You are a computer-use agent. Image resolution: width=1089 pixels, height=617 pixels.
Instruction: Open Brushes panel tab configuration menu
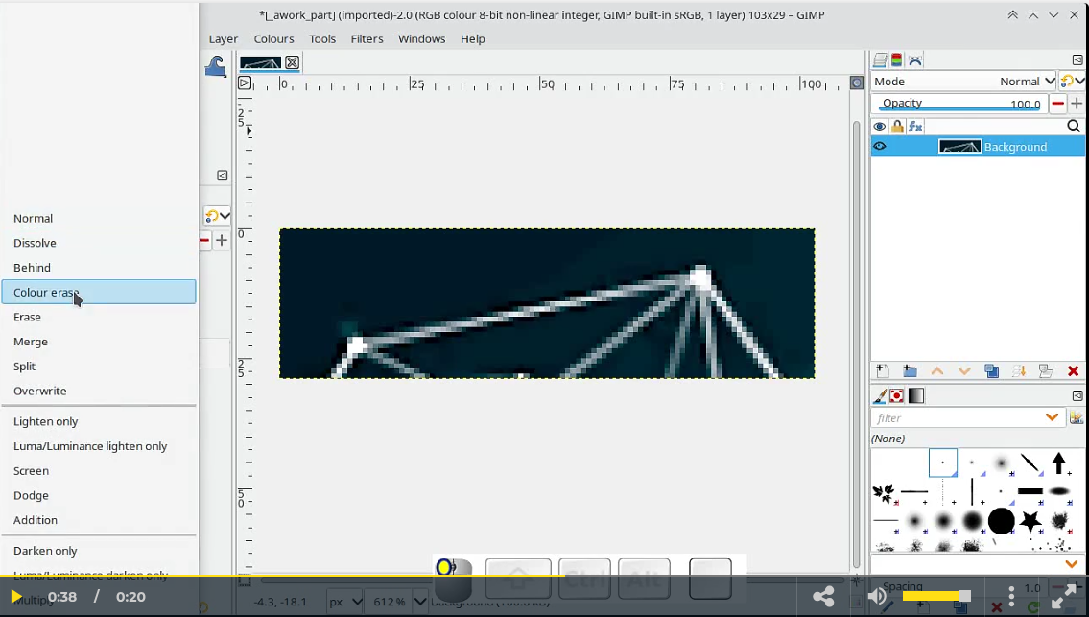(1077, 396)
